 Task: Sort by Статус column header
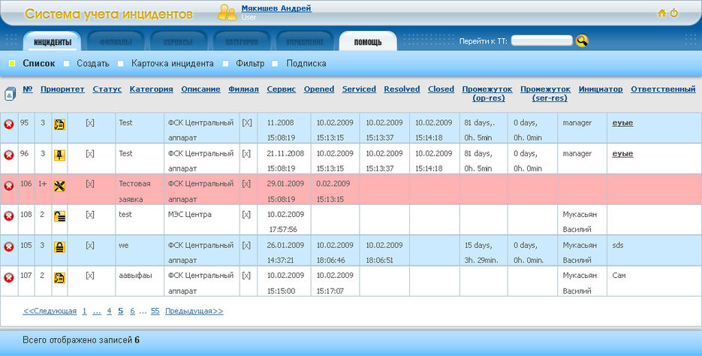pyautogui.click(x=107, y=89)
